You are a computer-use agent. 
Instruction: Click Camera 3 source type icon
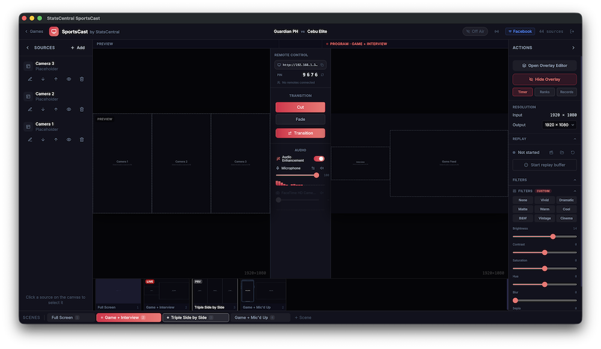coord(28,66)
